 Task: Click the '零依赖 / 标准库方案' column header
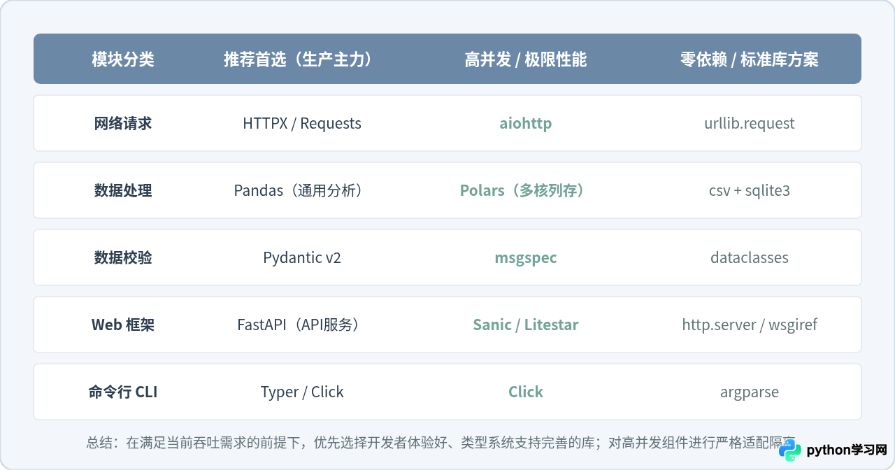[x=750, y=59]
